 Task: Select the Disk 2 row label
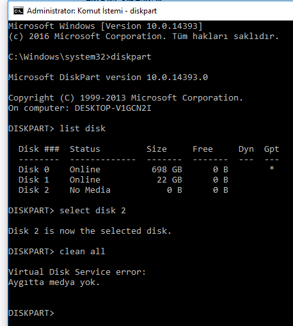(x=34, y=190)
